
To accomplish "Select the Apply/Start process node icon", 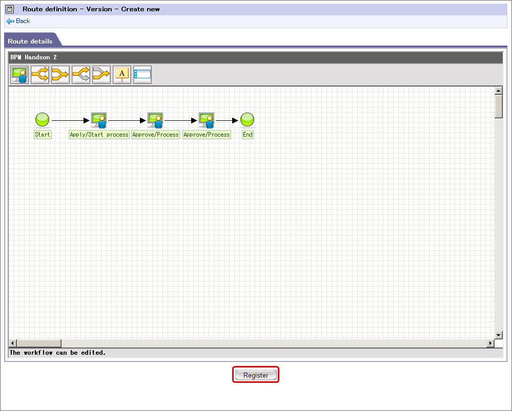I will [99, 120].
